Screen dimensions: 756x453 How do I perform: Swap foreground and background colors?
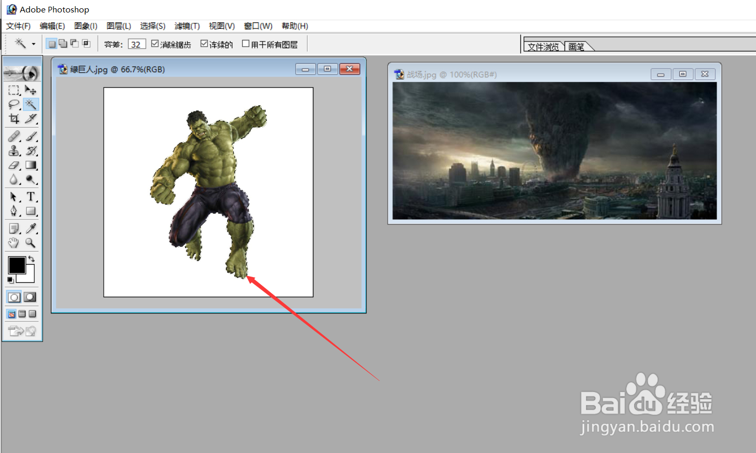point(32,258)
